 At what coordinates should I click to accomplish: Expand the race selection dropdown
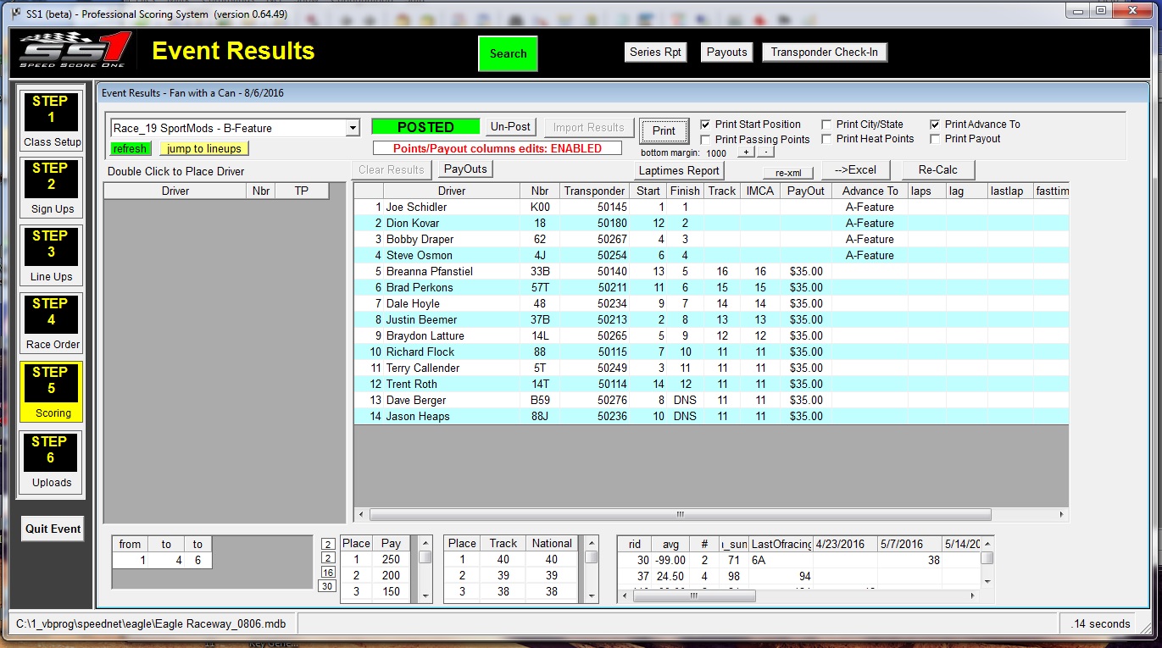pyautogui.click(x=353, y=129)
